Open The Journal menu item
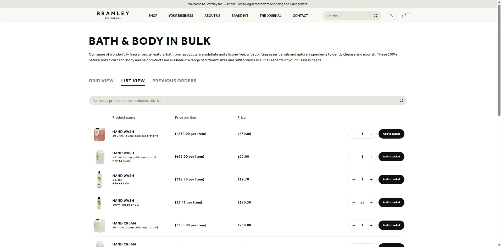The height and width of the screenshot is (247, 501). 270,16
